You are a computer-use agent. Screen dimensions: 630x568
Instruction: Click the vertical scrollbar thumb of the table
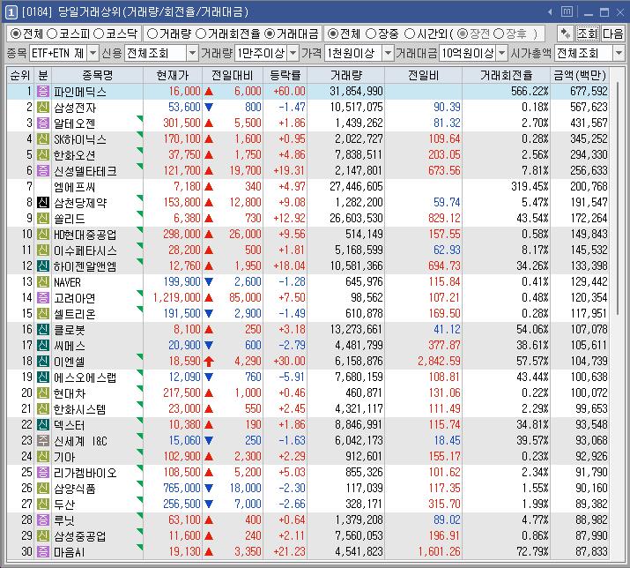click(x=618, y=197)
